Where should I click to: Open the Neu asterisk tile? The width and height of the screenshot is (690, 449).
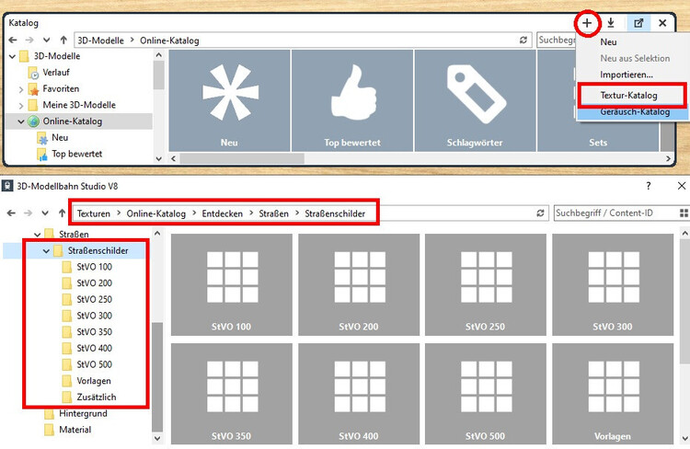click(x=229, y=100)
